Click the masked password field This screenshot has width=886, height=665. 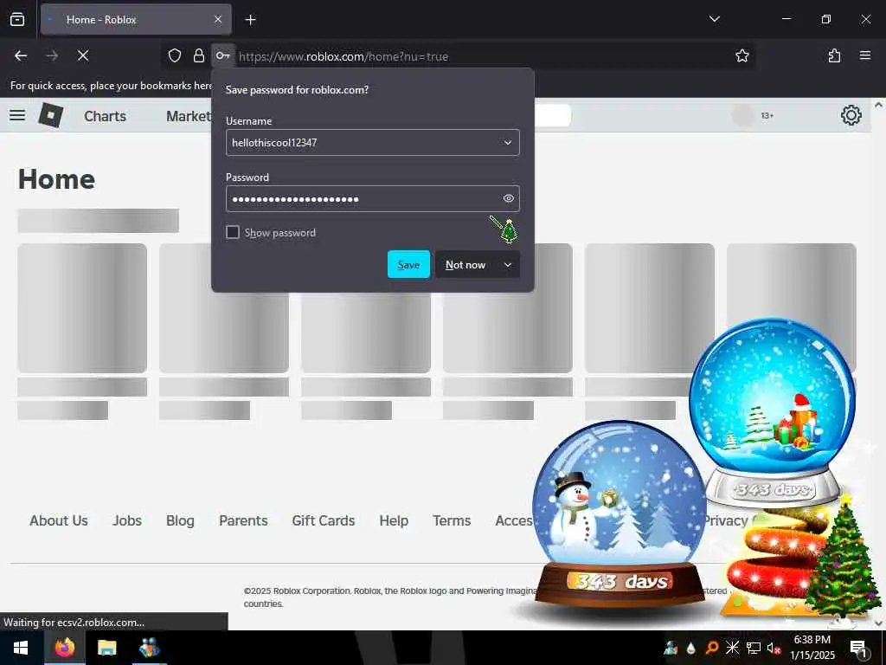point(362,199)
